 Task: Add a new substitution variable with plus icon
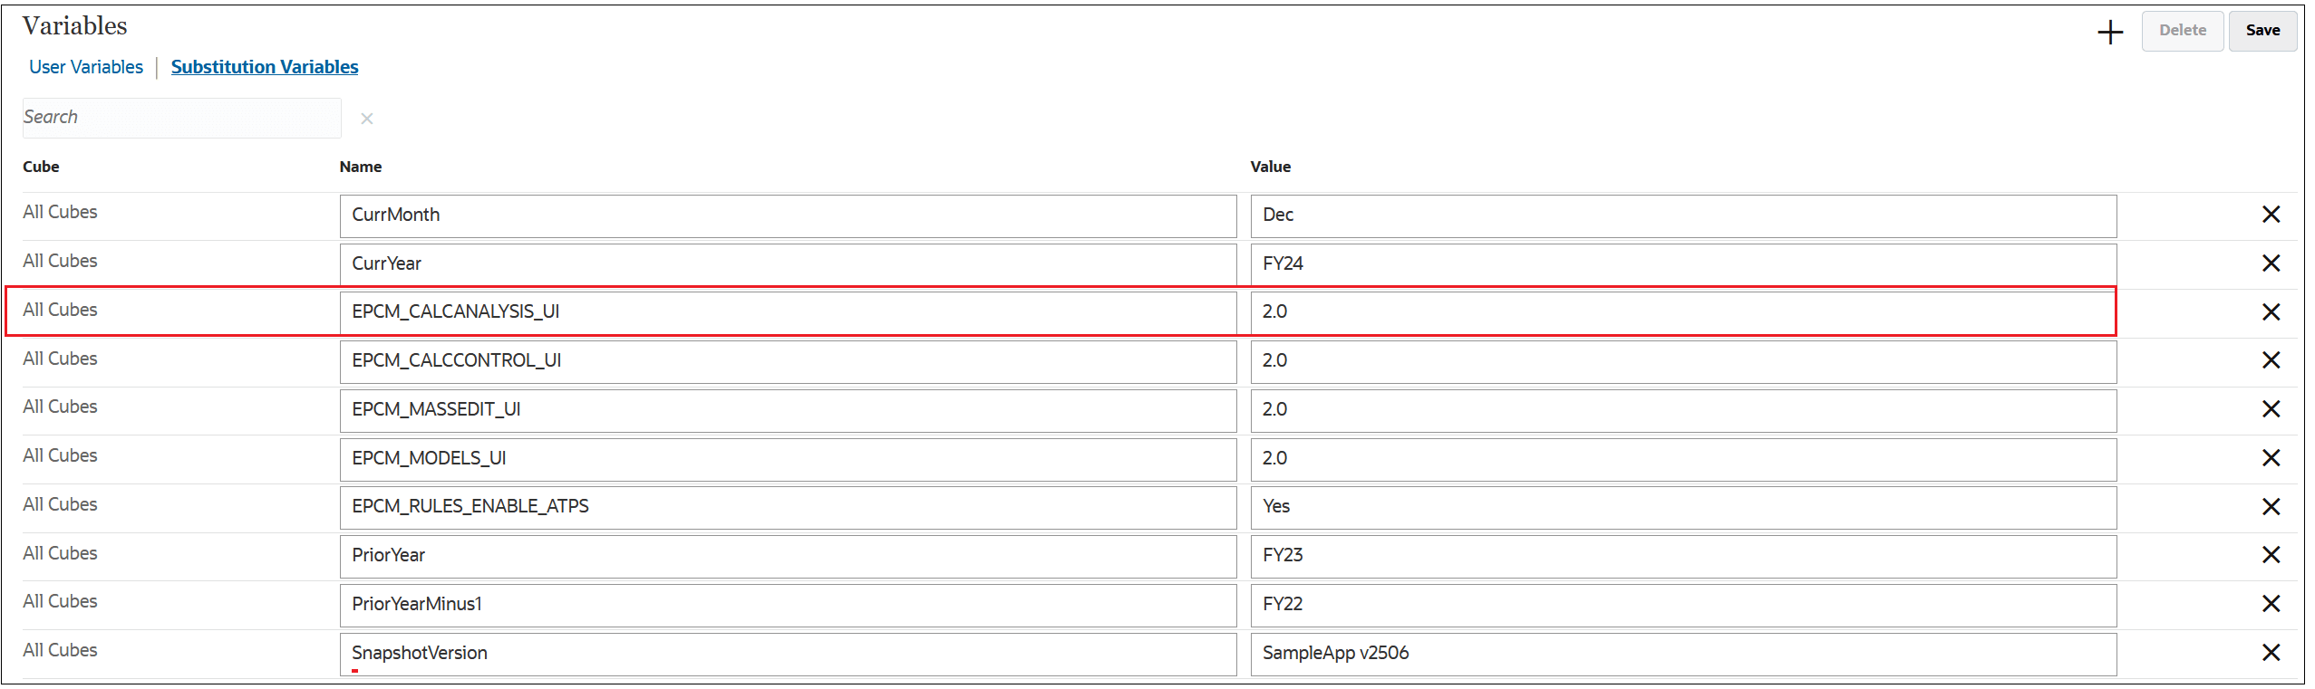click(x=2110, y=32)
